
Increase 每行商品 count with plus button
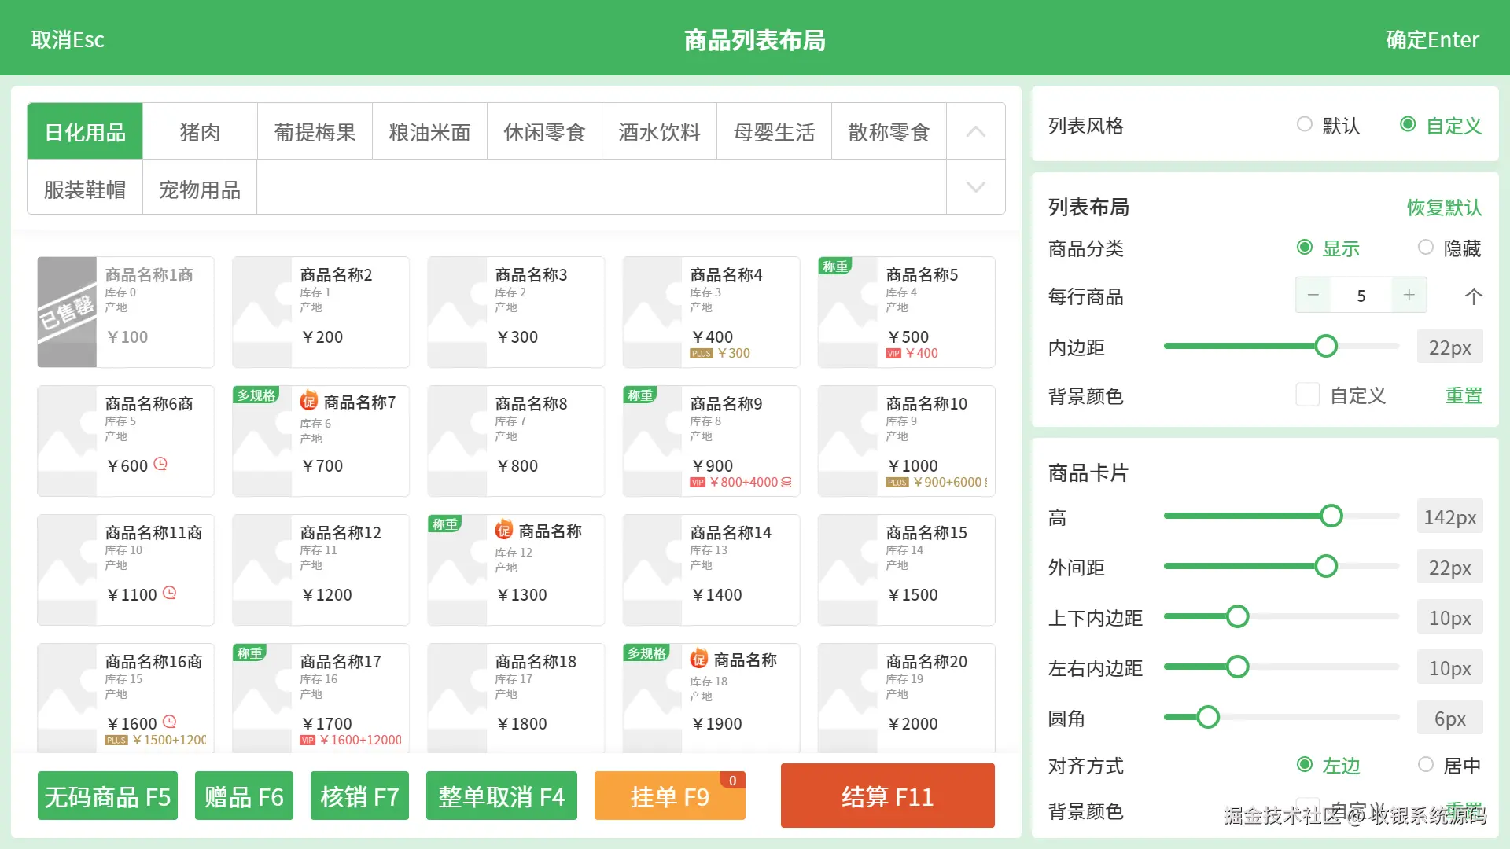pos(1409,296)
